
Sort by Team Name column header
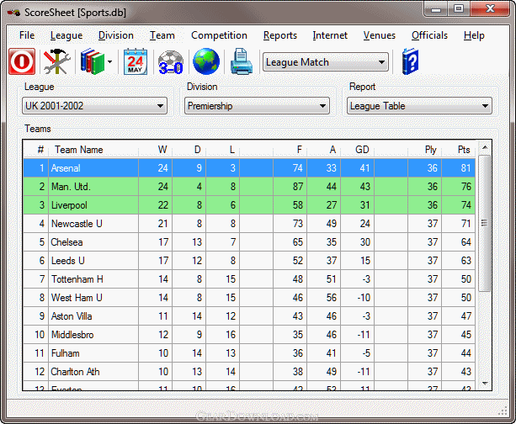(x=93, y=150)
